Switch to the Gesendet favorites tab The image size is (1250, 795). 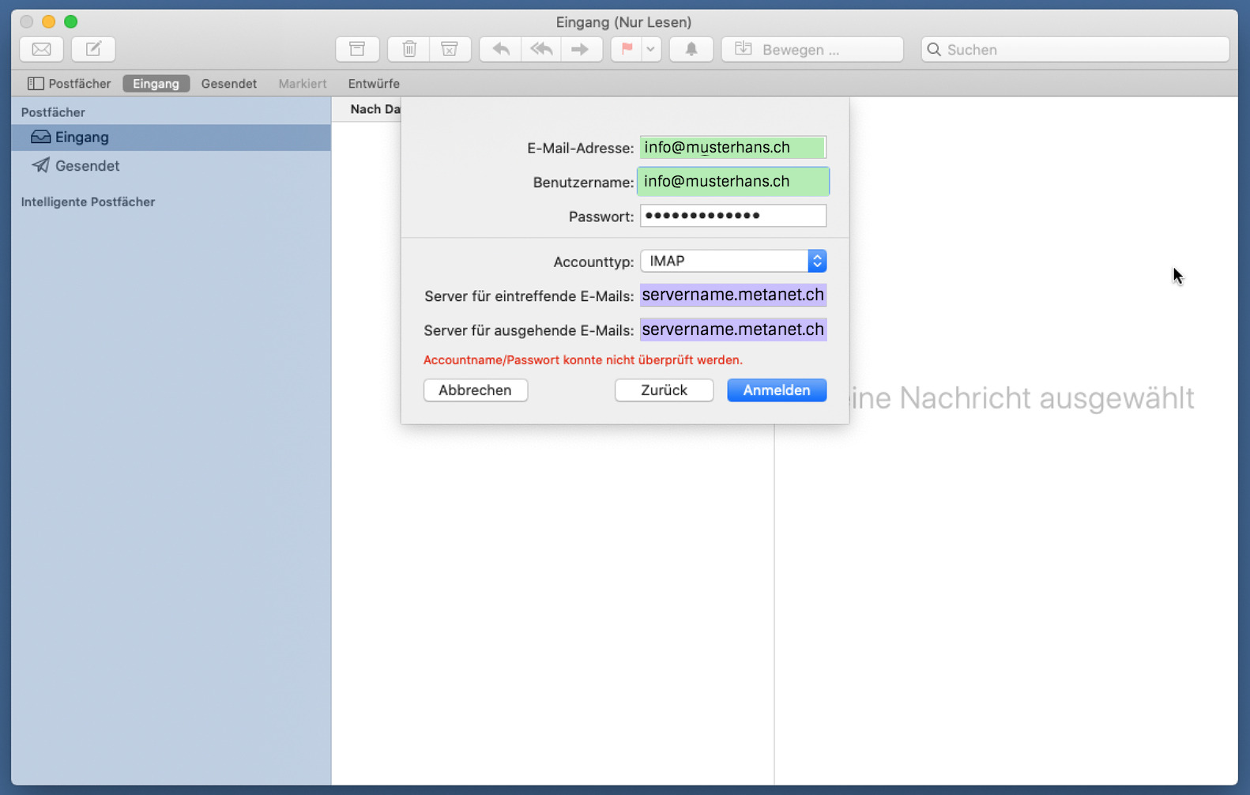(x=228, y=84)
